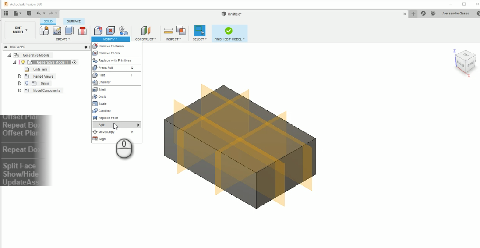This screenshot has height=248, width=480.
Task: Click the FRONT face of the ViewCube
Action: click(x=460, y=64)
